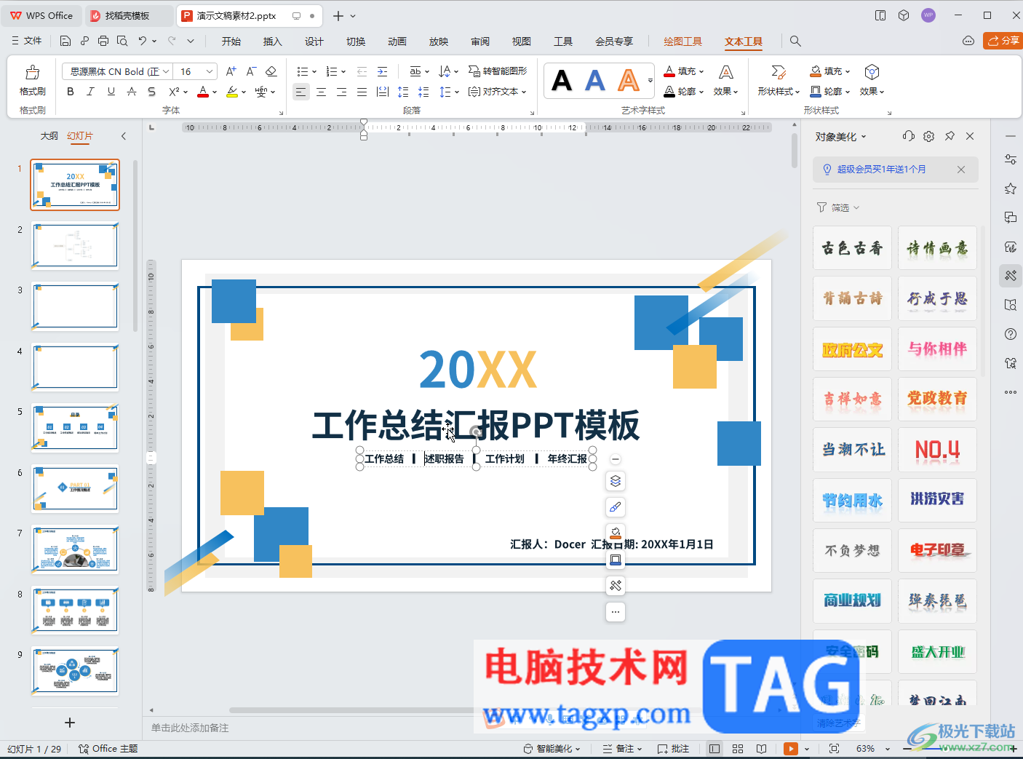The image size is (1023, 759).
Task: Click the brush icon in floating toolbar
Action: pyautogui.click(x=616, y=507)
